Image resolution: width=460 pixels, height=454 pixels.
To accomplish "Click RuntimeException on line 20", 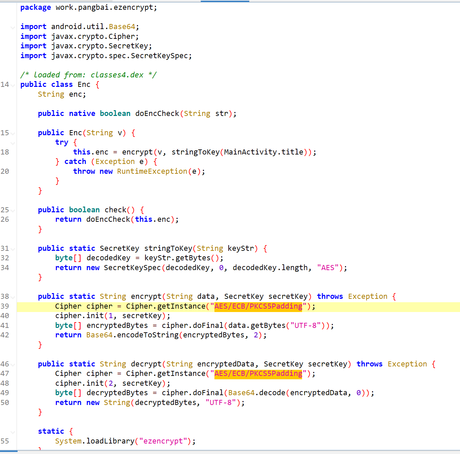I will click(x=152, y=171).
